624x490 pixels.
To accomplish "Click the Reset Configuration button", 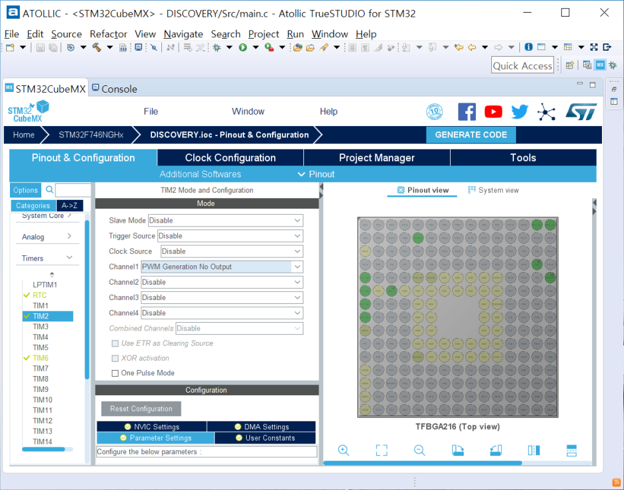I will pyautogui.click(x=141, y=409).
